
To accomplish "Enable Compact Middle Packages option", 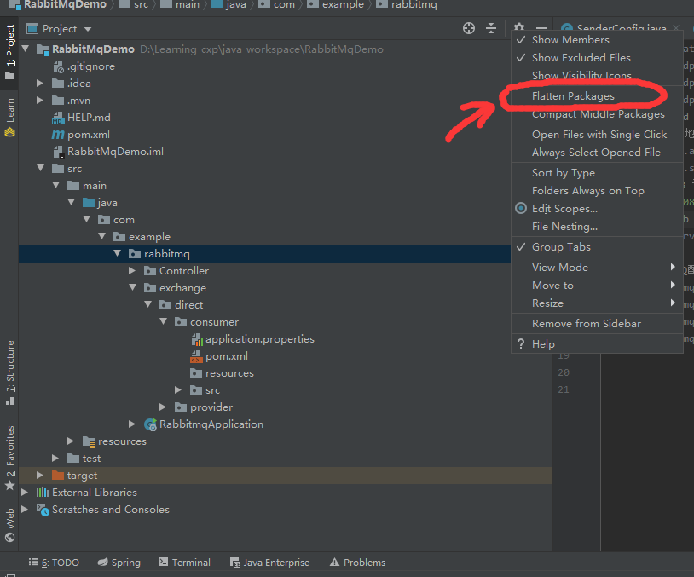I will pyautogui.click(x=597, y=114).
